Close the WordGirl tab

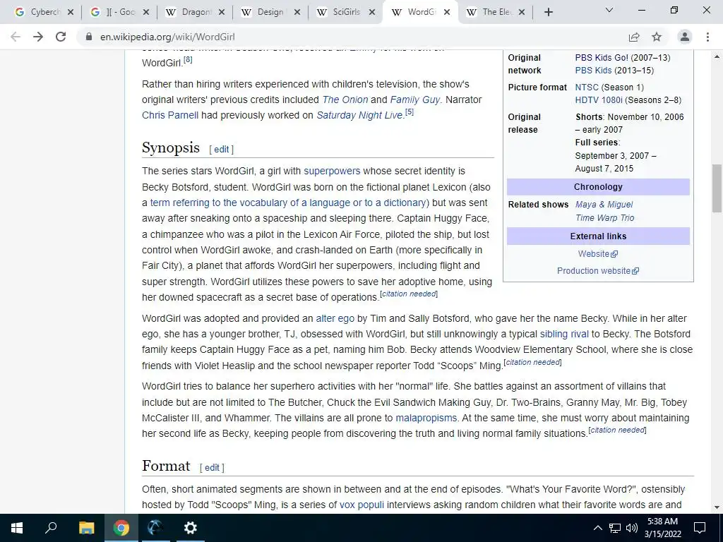pyautogui.click(x=447, y=13)
